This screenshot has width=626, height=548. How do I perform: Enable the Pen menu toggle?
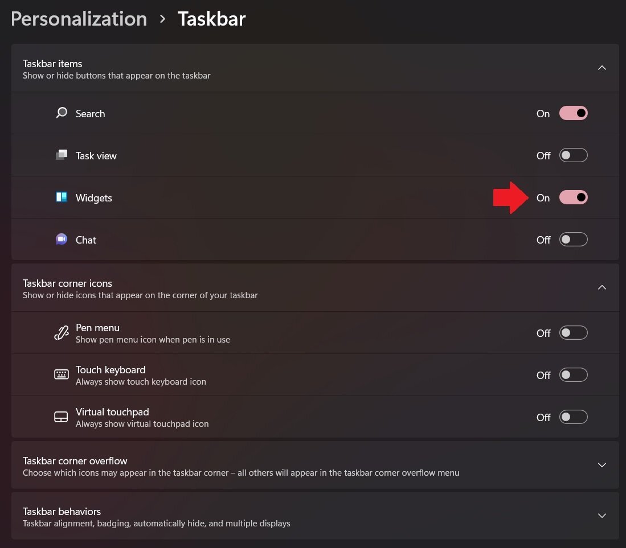tap(573, 333)
